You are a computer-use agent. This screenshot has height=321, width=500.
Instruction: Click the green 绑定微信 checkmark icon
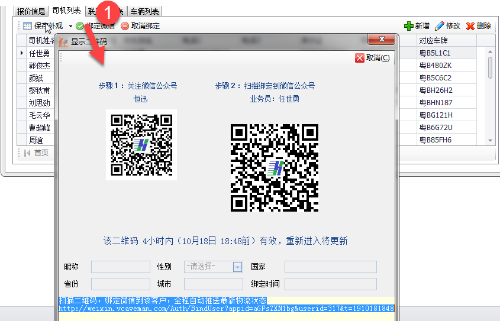click(x=80, y=26)
